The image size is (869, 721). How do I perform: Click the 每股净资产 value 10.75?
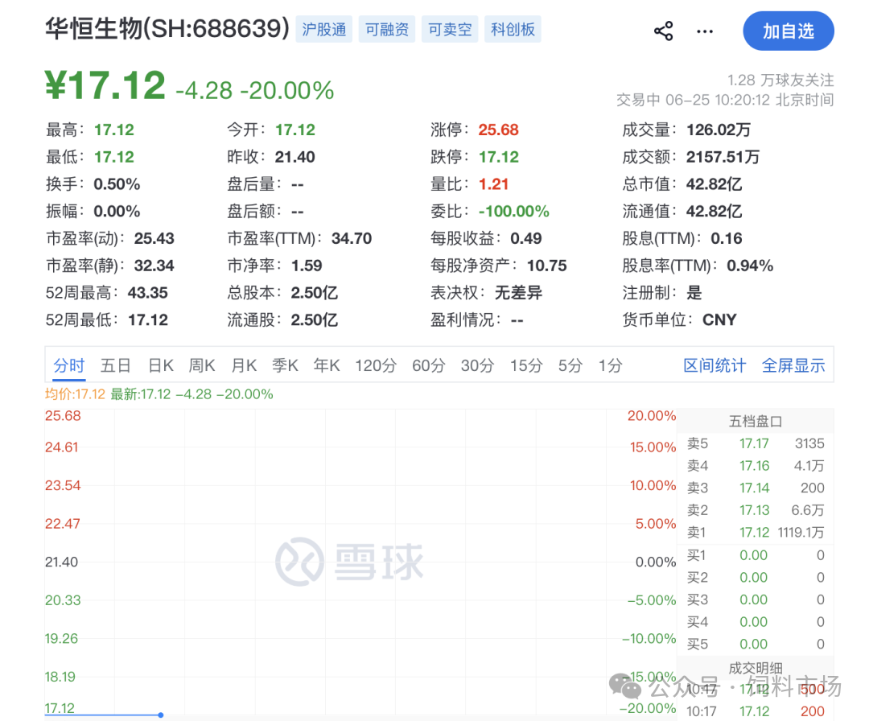click(546, 266)
